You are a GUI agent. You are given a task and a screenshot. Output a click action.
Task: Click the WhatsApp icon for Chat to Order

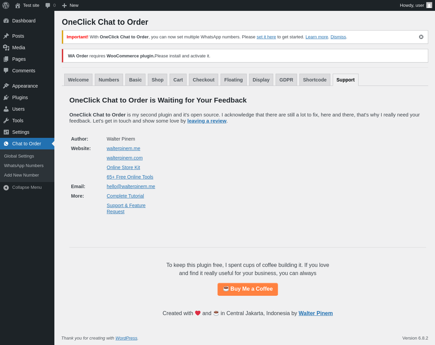(x=6, y=144)
